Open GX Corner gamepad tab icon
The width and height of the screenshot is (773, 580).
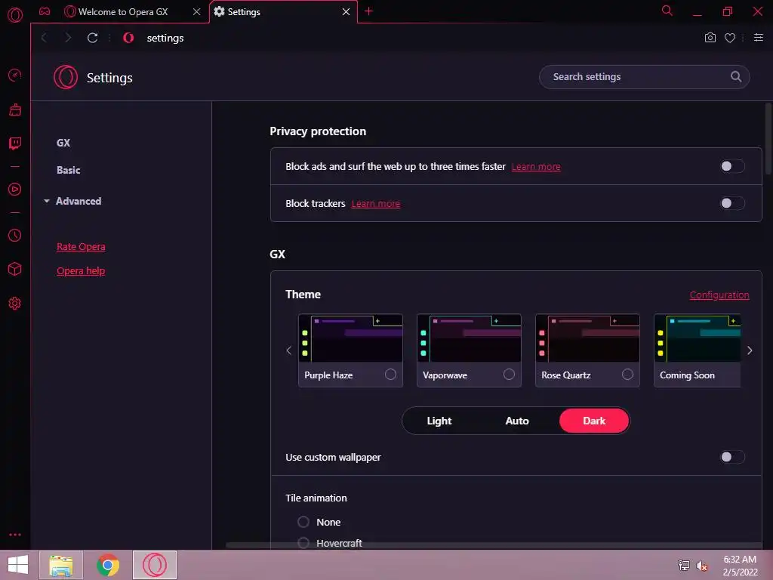click(45, 11)
